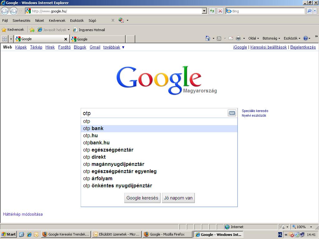
Task: Click the Jó napom van button
Action: click(178, 198)
